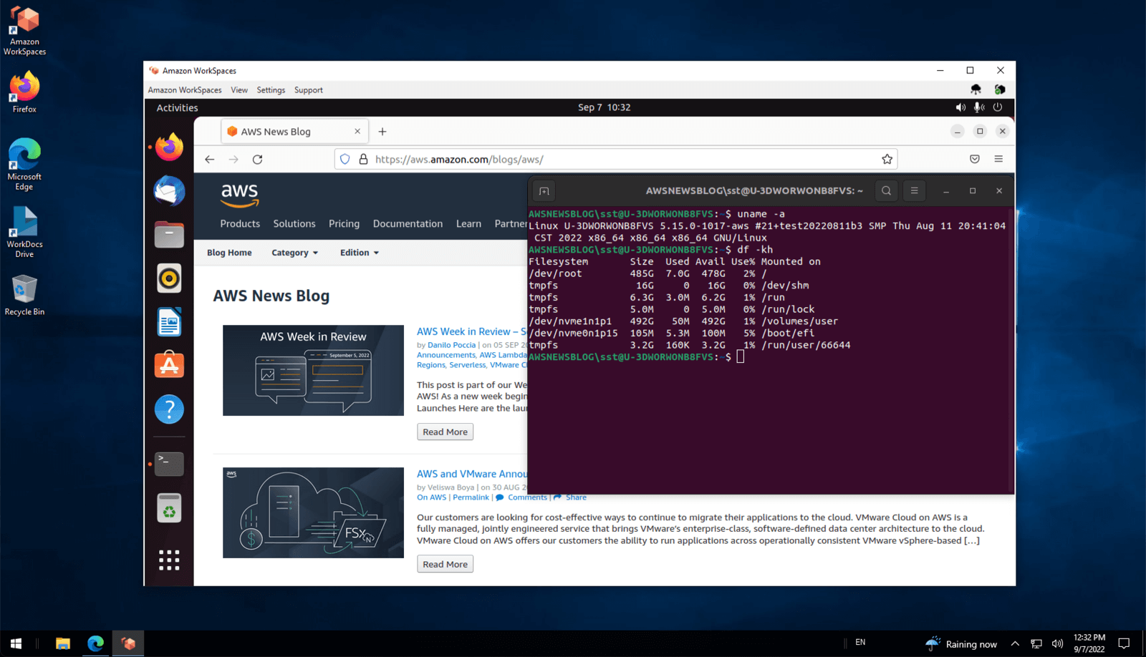Screen dimensions: 1146x657
Task: Launch Rhythmbox music player from the dock
Action: tap(169, 278)
